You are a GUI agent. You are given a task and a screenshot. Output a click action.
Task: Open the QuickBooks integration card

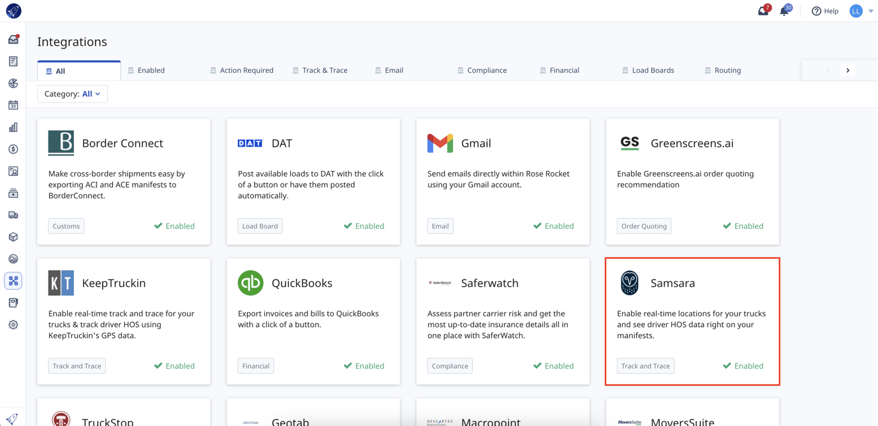point(313,321)
